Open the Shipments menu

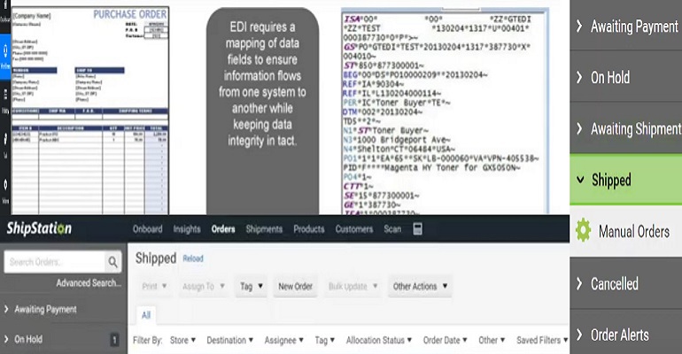point(264,229)
